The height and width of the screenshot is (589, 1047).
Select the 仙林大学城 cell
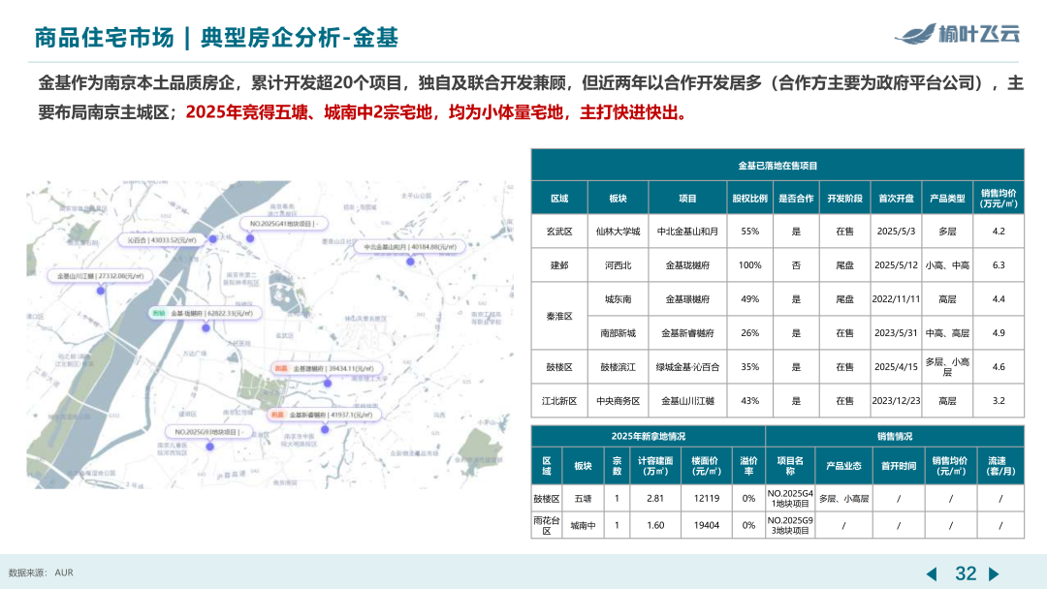pos(618,232)
